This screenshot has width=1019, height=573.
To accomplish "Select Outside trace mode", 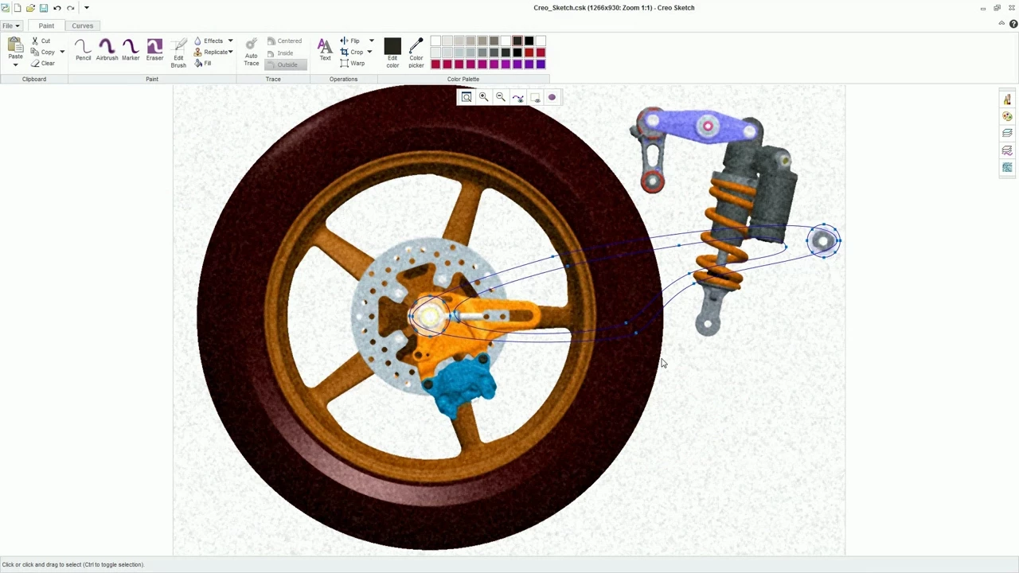I will (287, 64).
